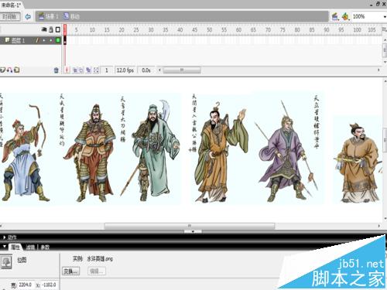Click frame 100 on timeline ruler

tap(357, 30)
